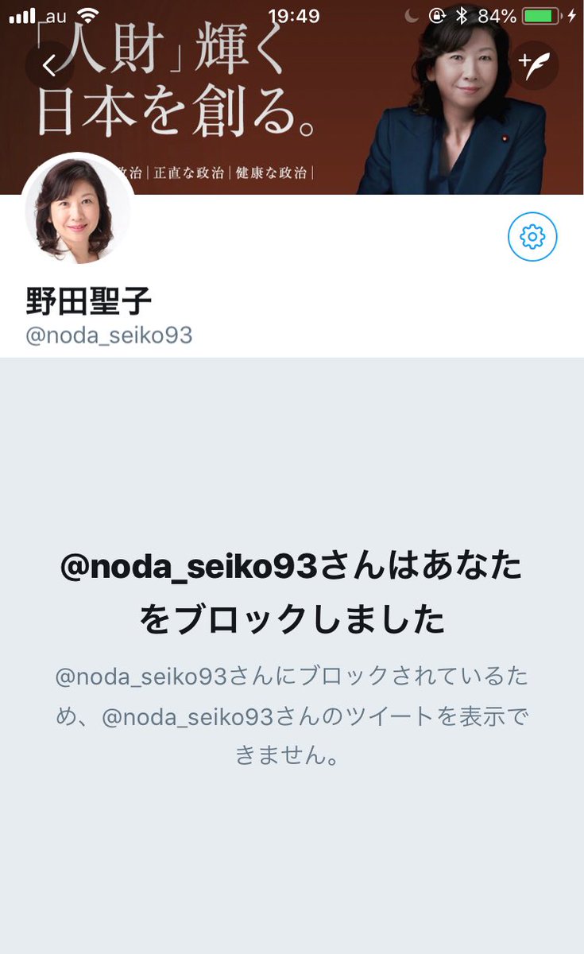Tap the Bluetooth icon in status bar

tap(461, 16)
